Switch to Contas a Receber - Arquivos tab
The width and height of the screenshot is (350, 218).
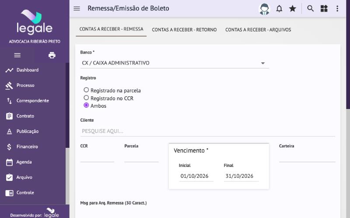point(258,30)
